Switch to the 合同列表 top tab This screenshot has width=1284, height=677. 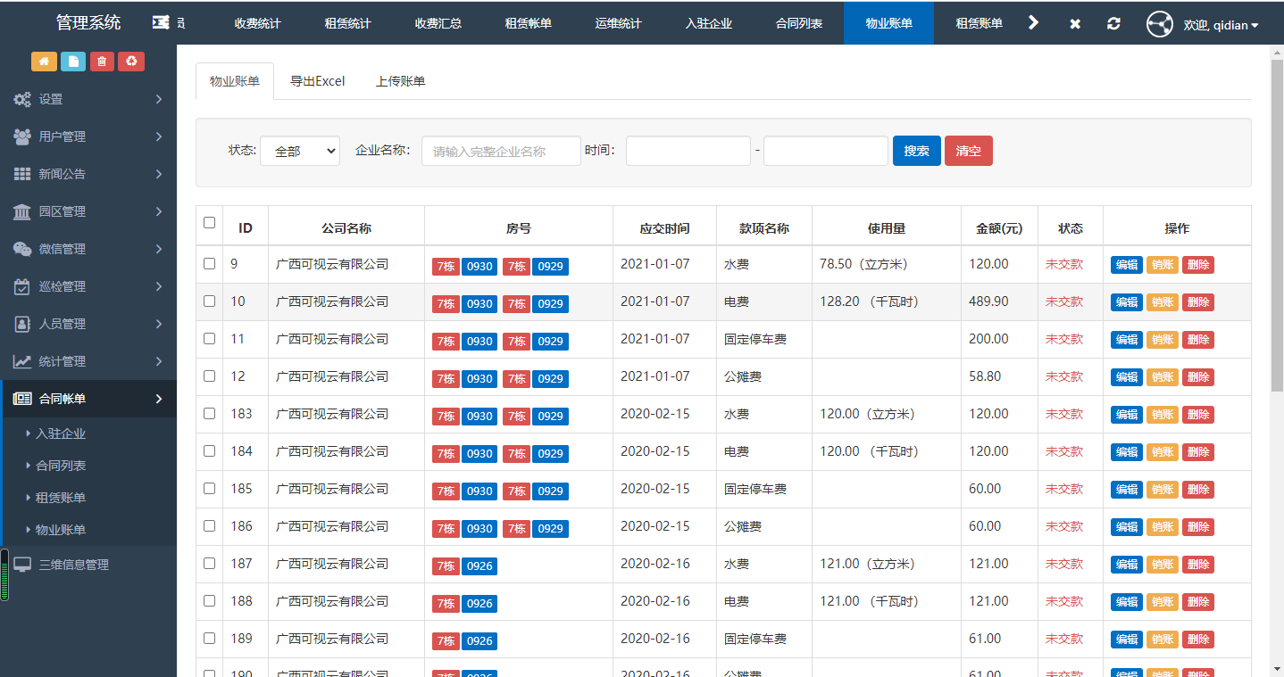tap(799, 23)
